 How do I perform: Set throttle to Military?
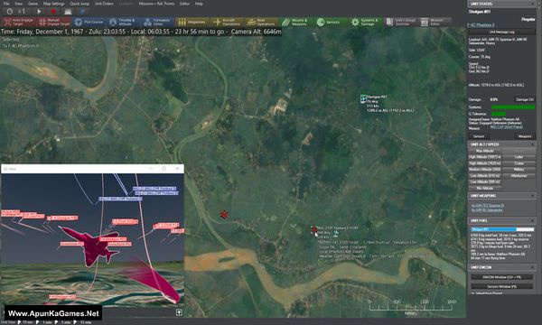point(519,170)
